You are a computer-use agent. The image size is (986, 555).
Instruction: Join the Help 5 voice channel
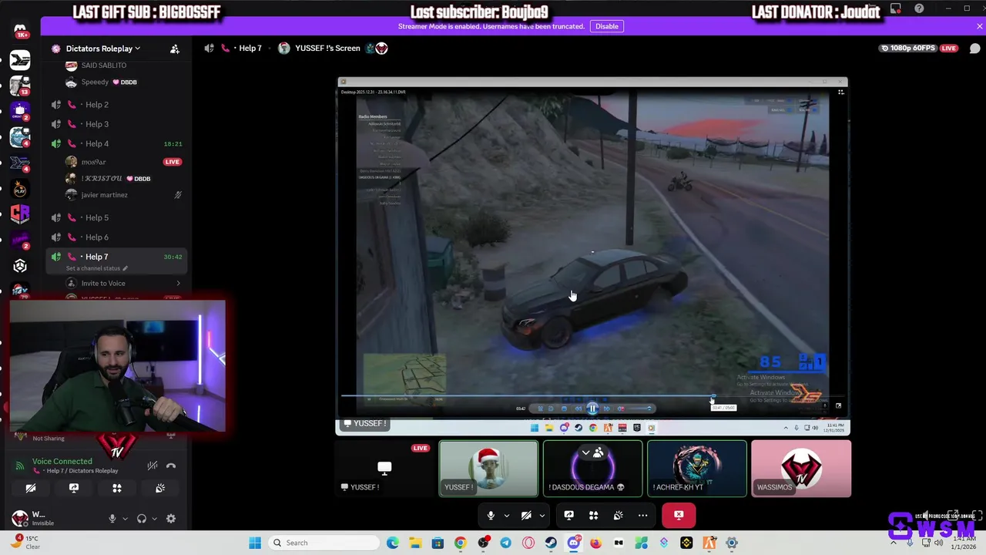(116, 217)
